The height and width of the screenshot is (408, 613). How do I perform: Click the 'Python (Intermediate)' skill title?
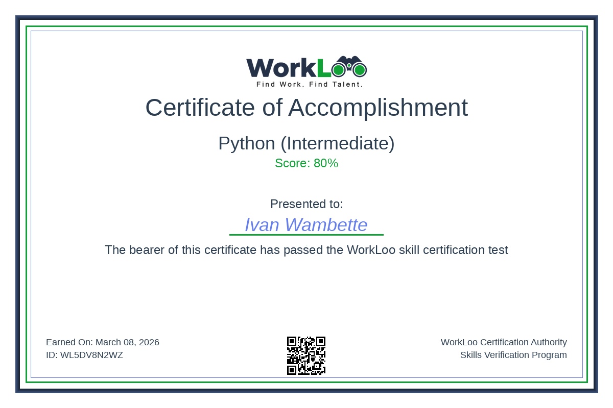(x=306, y=143)
